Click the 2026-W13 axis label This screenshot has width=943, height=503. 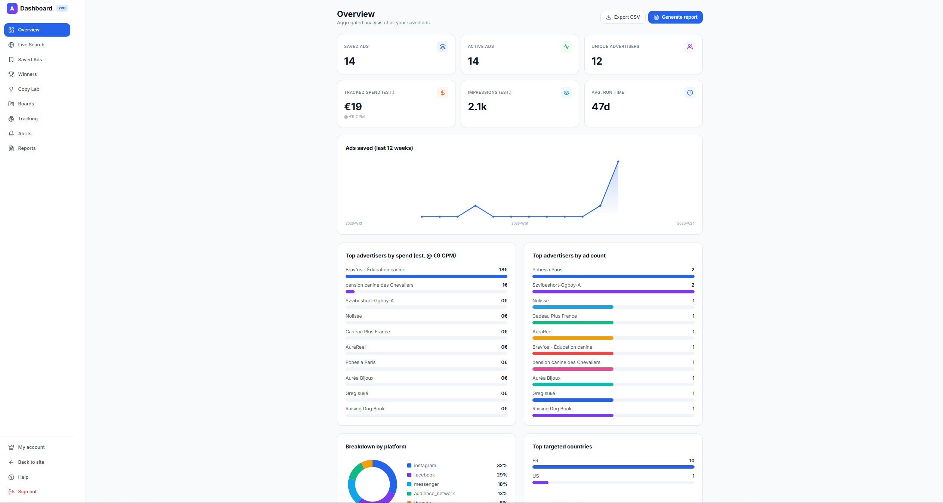[x=354, y=223]
